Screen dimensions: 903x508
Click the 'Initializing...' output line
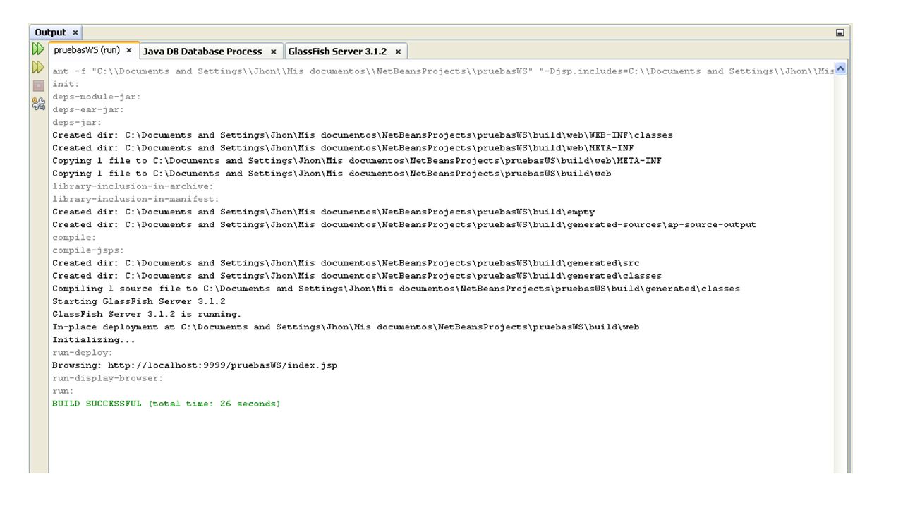(94, 339)
